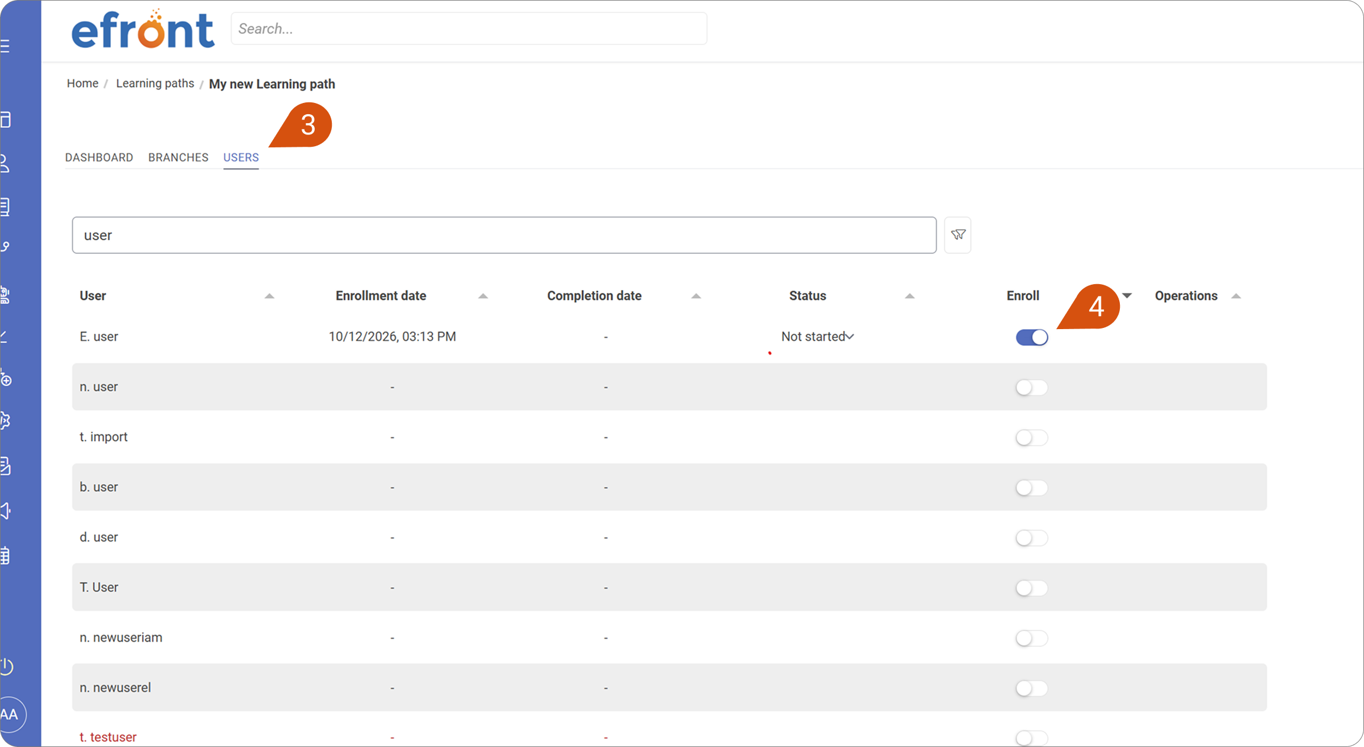Open the users icon in the sidebar

pyautogui.click(x=5, y=163)
